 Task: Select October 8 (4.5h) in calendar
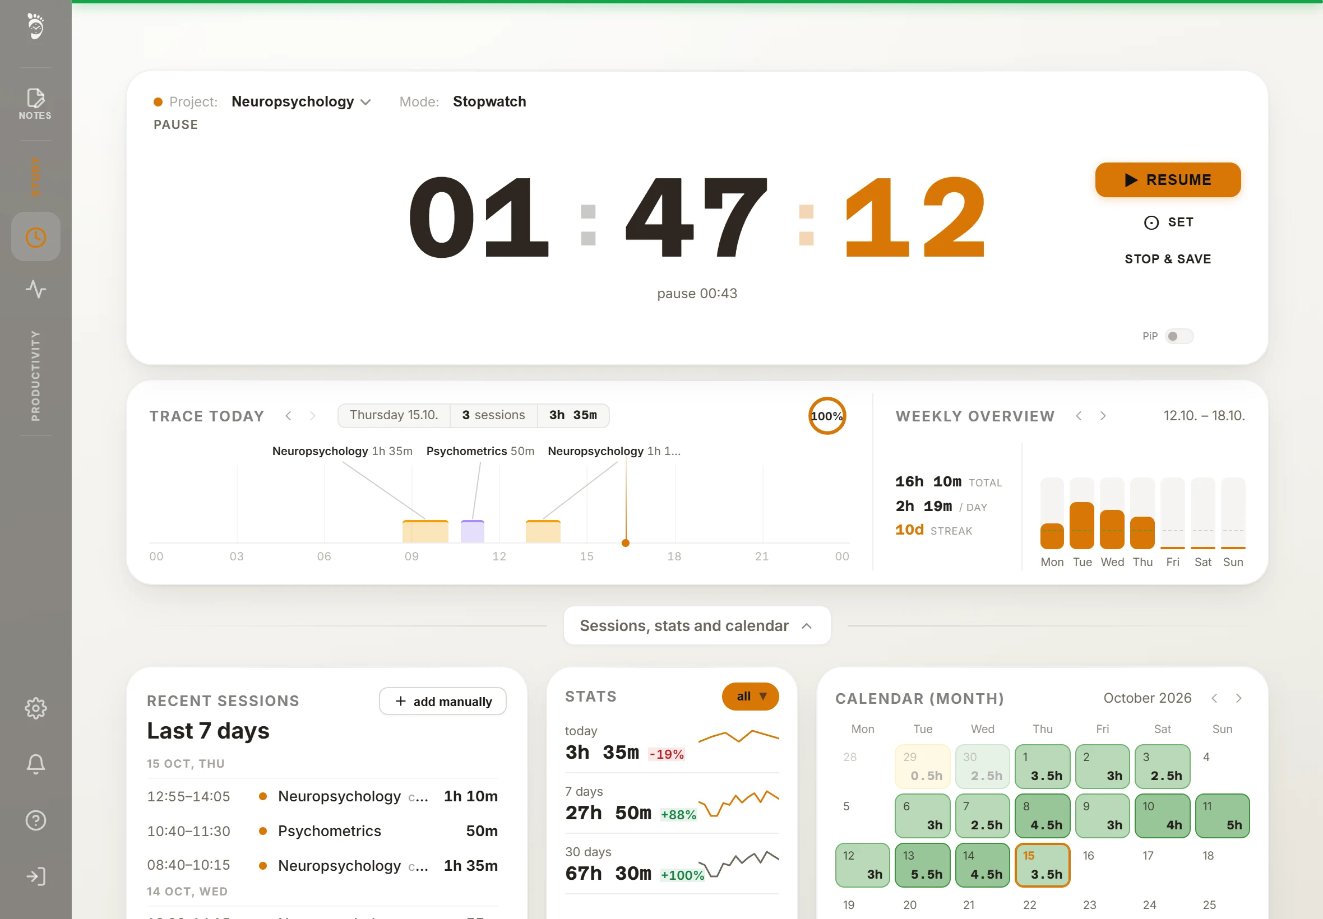click(x=1043, y=815)
